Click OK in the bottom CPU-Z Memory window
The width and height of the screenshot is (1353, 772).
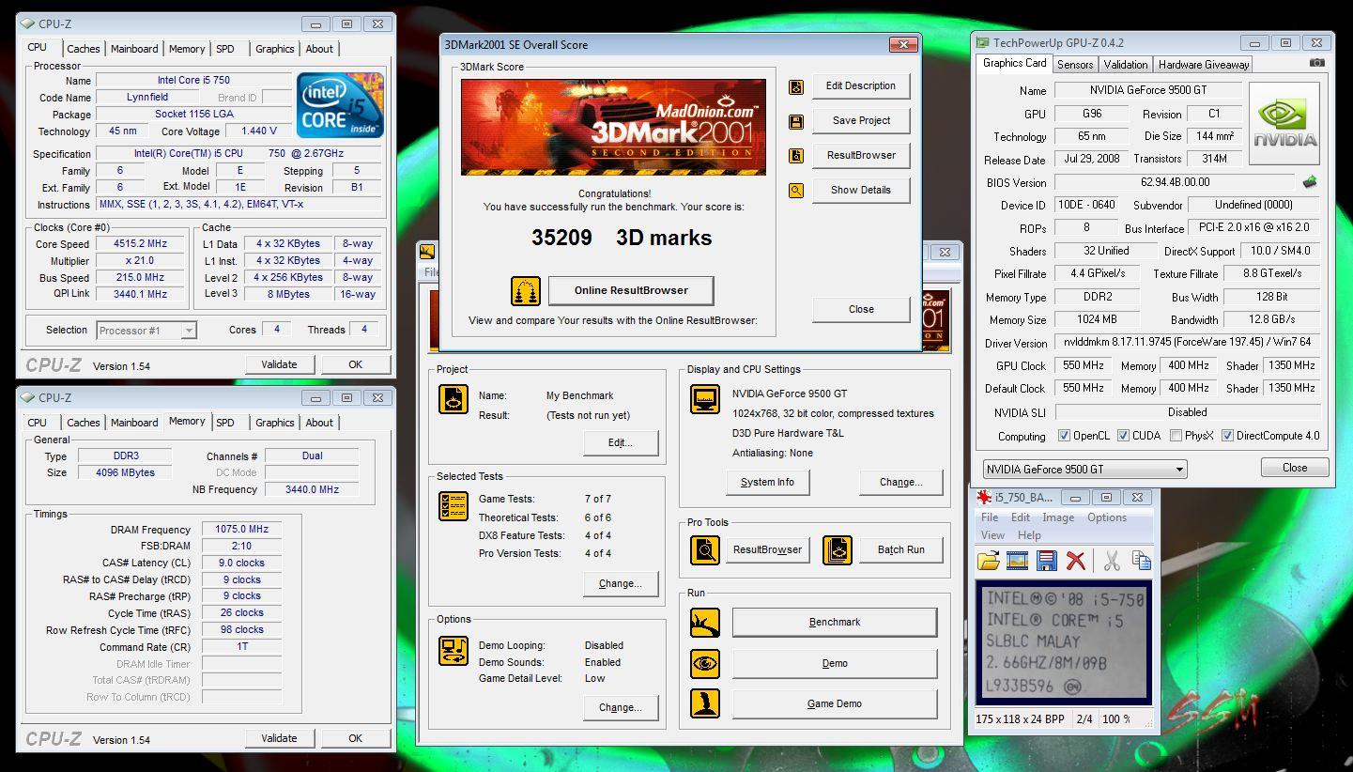coord(356,738)
